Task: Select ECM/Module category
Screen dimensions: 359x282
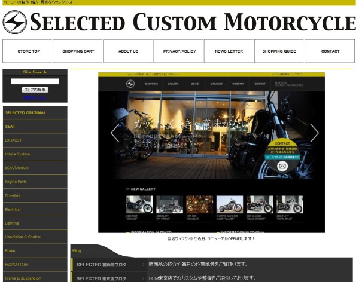Action: coord(35,168)
